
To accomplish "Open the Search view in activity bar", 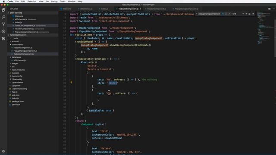I will click(3, 17).
